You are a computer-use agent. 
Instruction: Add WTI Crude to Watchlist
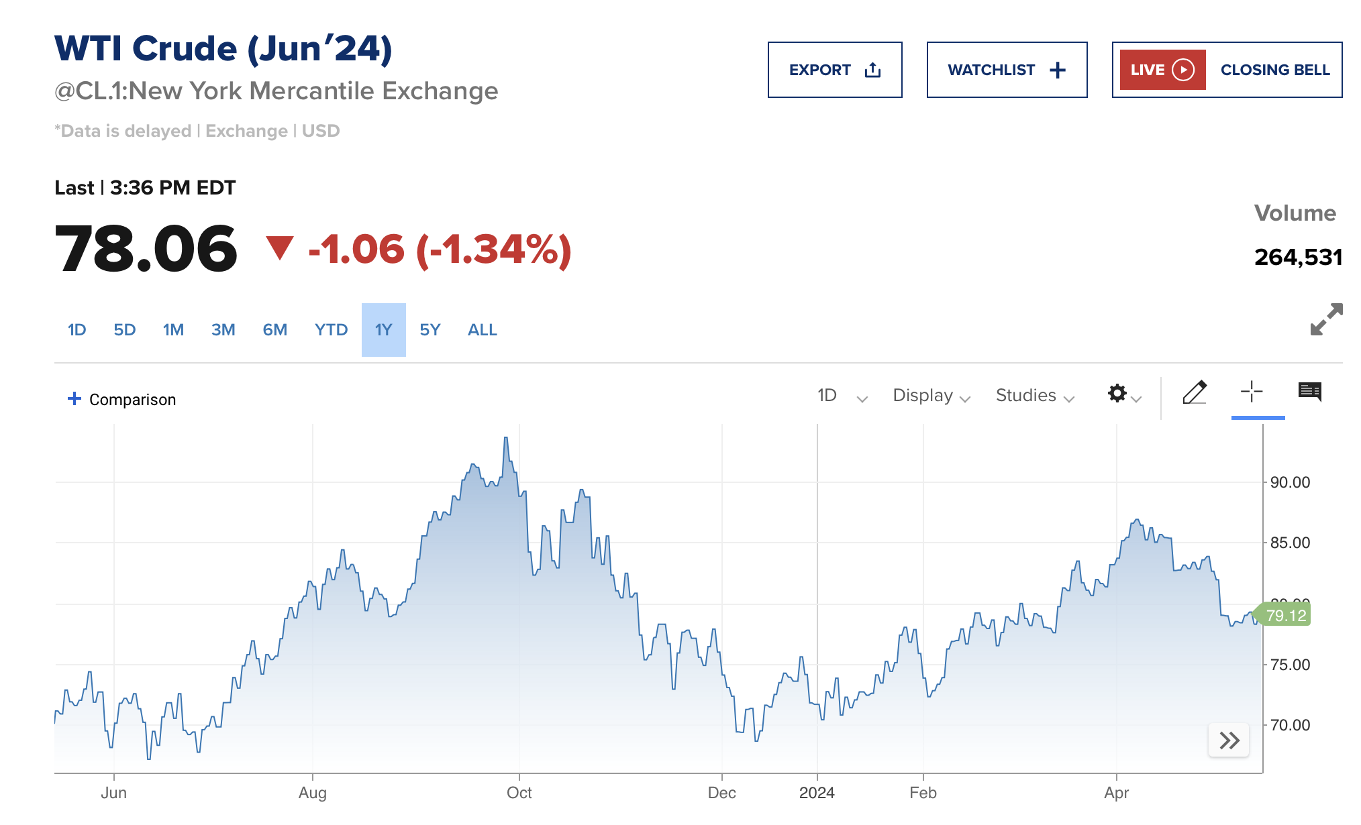pos(1007,70)
